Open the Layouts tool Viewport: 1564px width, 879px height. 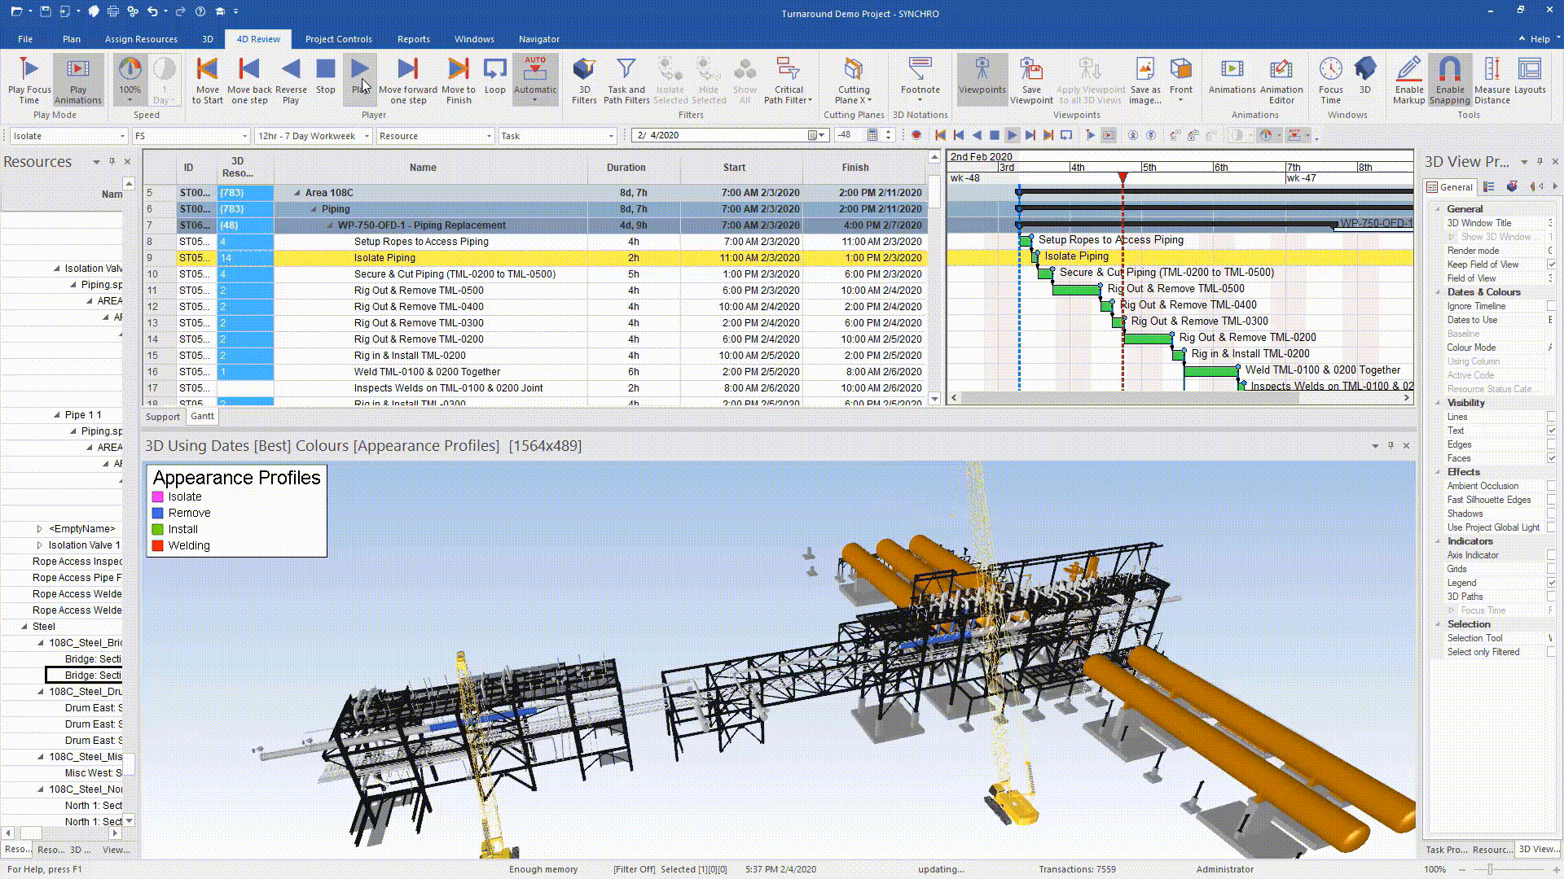(1529, 76)
